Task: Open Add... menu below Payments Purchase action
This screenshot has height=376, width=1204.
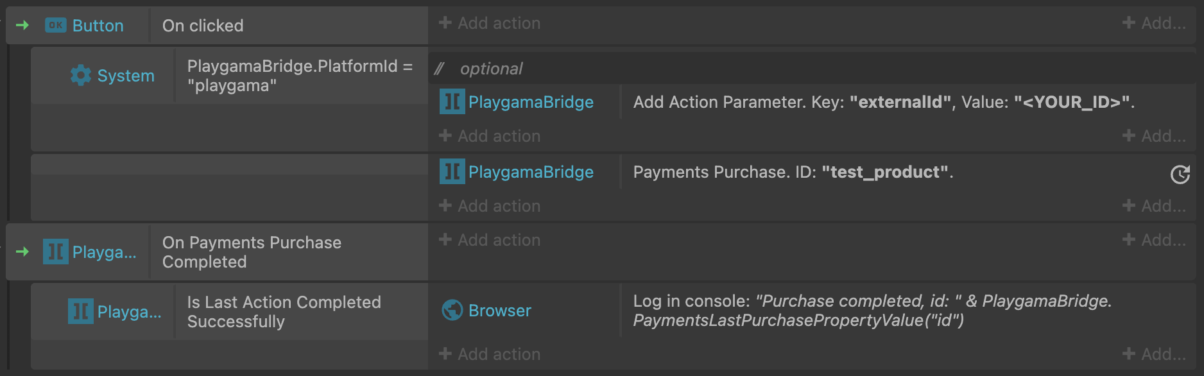Action: (x=1153, y=206)
